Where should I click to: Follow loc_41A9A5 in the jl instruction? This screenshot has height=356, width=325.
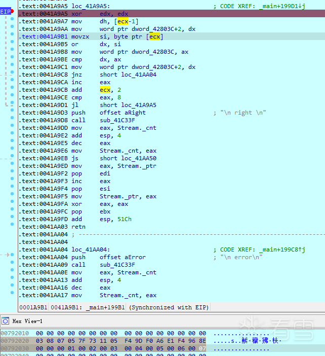(139, 105)
